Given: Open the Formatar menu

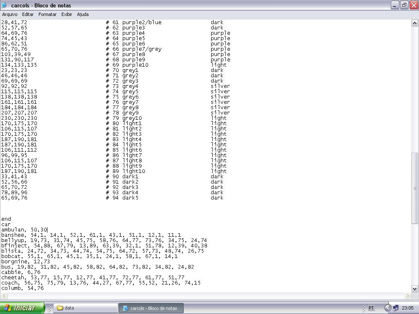Looking at the screenshot, I should point(47,14).
